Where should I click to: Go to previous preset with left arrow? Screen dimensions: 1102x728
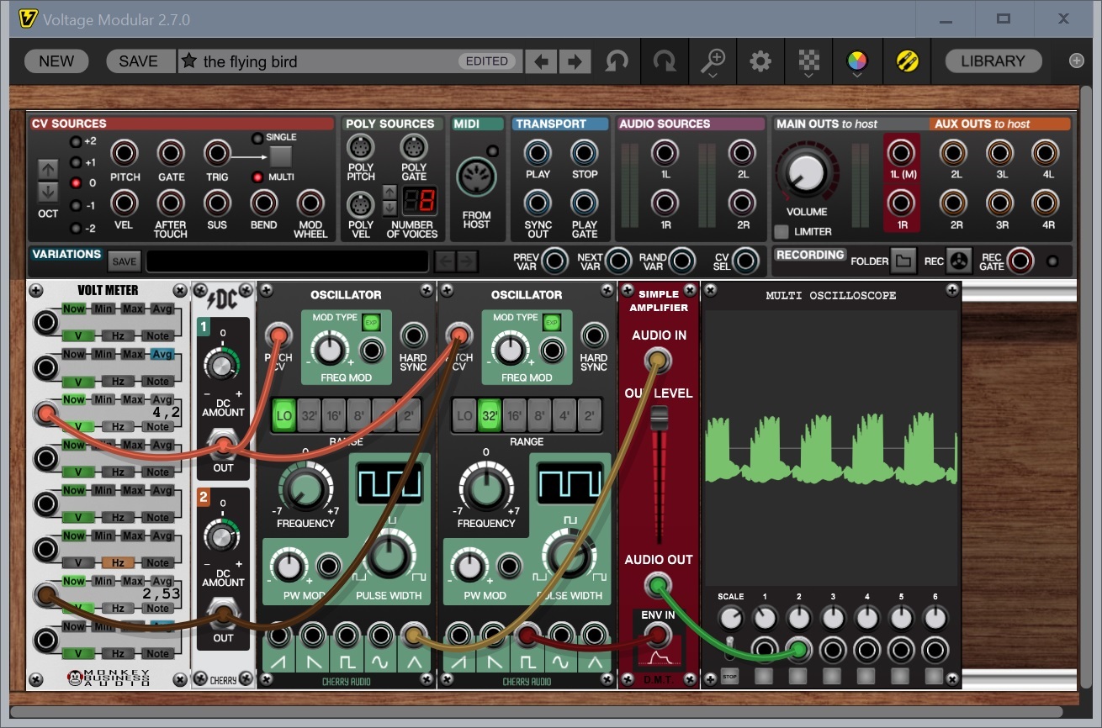[542, 61]
